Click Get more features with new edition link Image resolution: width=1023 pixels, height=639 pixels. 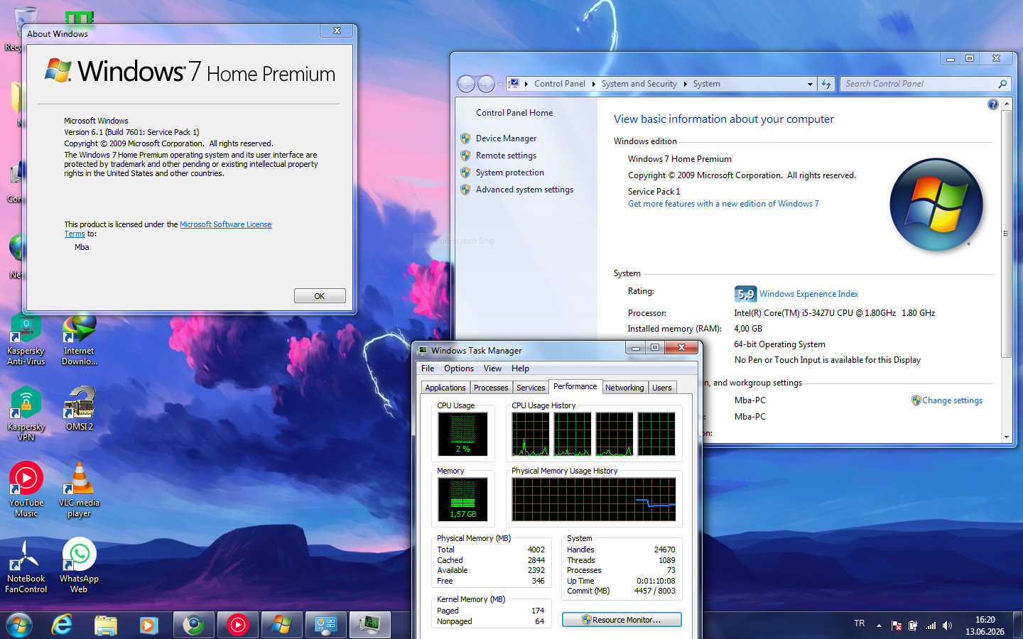pos(723,204)
